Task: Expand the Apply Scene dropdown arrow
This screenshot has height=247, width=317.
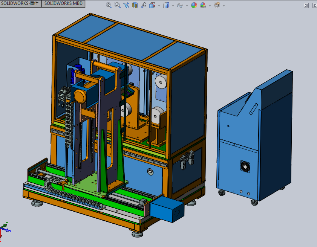Action: pos(210,6)
